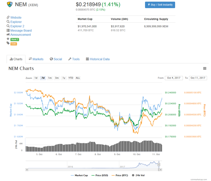Set chart zoom to 7d
This screenshot has width=211, height=181.
[43, 78]
